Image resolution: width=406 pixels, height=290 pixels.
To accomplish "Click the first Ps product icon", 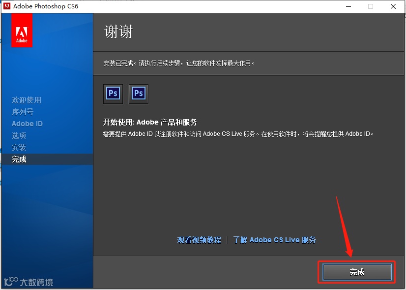I will click(113, 94).
